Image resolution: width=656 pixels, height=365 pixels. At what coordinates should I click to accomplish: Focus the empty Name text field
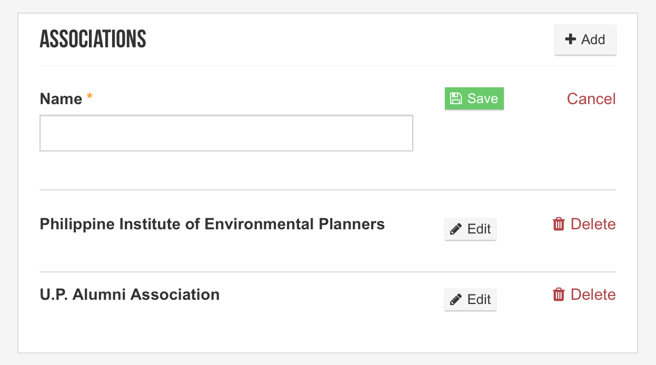tap(226, 133)
